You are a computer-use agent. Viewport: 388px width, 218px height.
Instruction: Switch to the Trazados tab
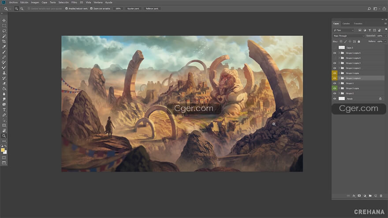tap(358, 23)
